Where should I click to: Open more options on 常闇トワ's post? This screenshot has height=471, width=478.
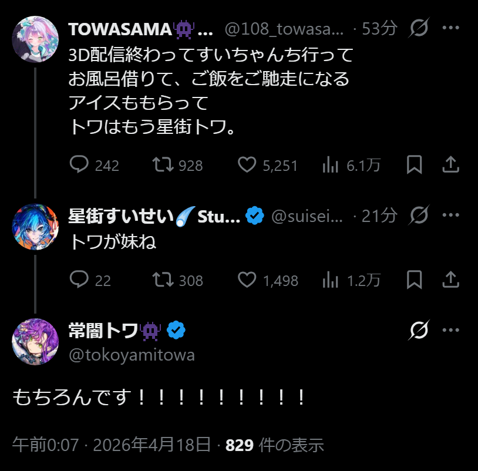450,331
